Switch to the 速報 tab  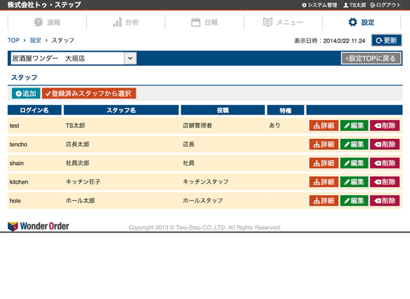pyautogui.click(x=47, y=22)
